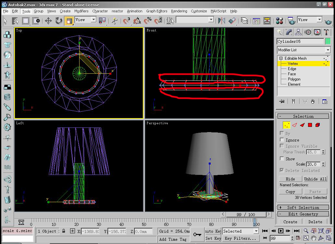This screenshot has height=244, width=335.
Task: Collapse the Selection rollout
Action: click(303, 116)
